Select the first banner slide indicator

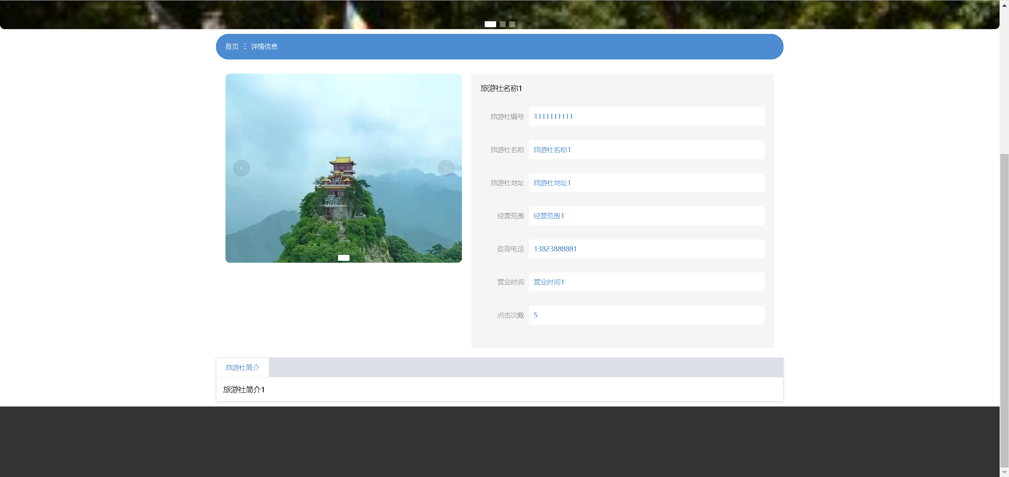pyautogui.click(x=490, y=24)
